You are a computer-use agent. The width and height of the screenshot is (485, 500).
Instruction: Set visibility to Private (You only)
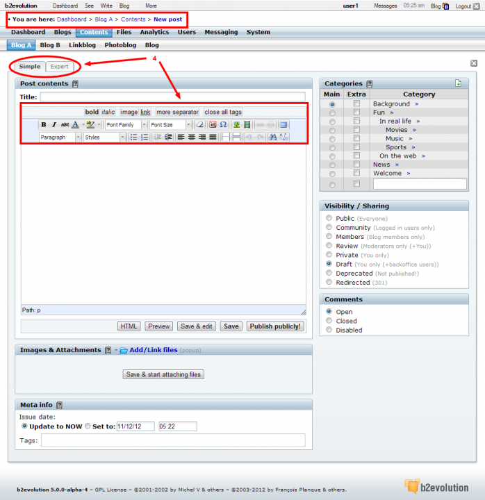point(329,254)
